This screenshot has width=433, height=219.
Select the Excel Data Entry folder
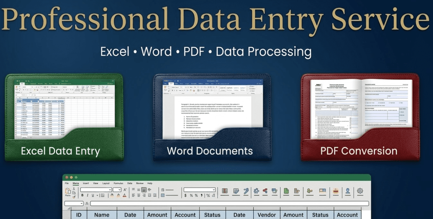[x=64, y=118]
